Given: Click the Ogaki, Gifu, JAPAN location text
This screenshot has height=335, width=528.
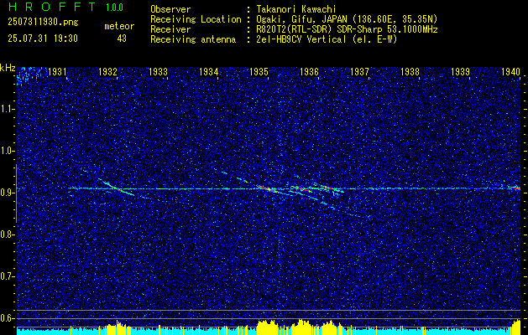Looking at the screenshot, I should pos(346,19).
